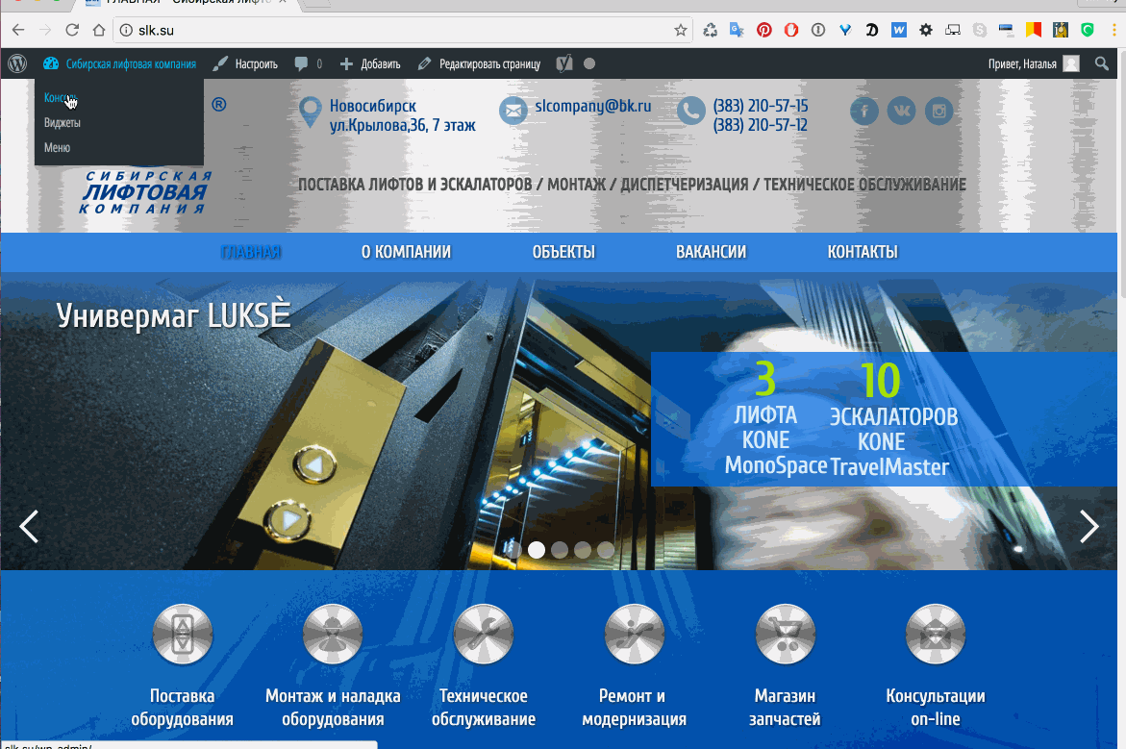The width and height of the screenshot is (1126, 749).
Task: Open Техническое обслуживание wrench icon
Action: (484, 635)
